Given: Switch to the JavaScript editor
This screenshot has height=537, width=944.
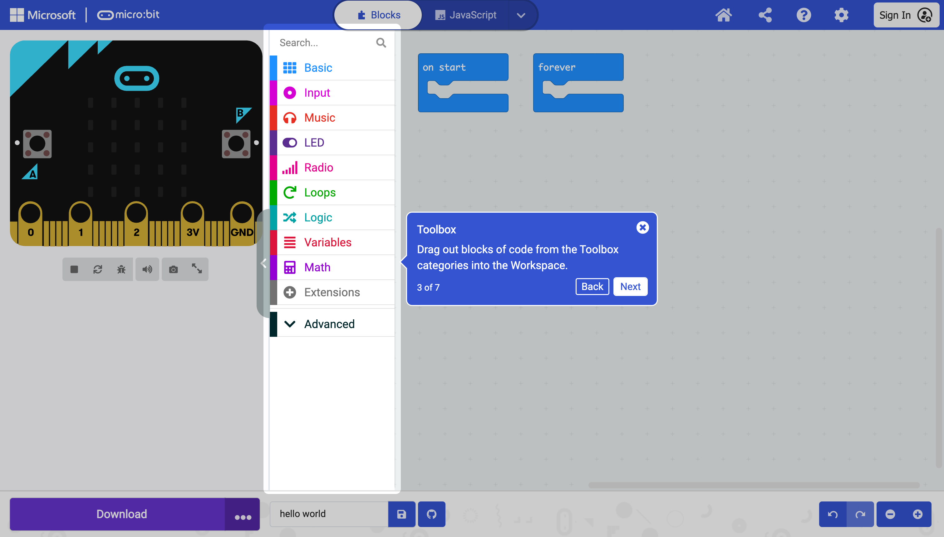Looking at the screenshot, I should 465,15.
